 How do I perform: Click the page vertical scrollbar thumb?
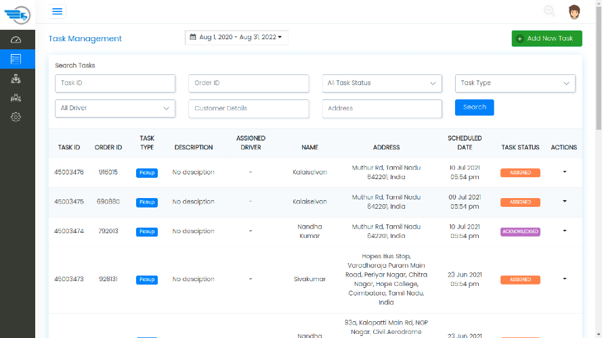(599, 68)
